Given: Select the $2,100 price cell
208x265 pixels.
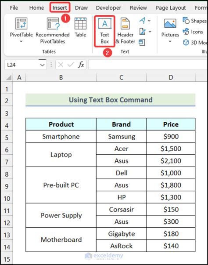Looking at the screenshot, I should coord(171,161).
